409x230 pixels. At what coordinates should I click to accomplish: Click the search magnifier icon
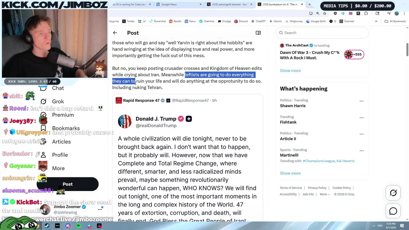[281, 33]
